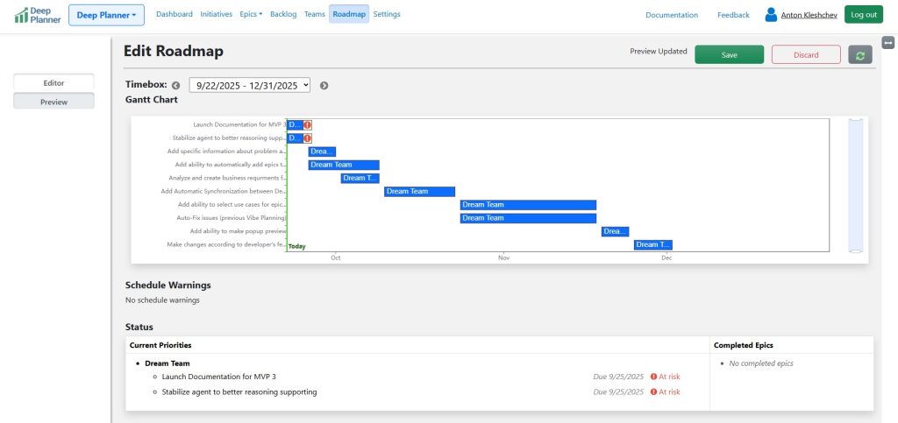
Task: Click the previous timebox arrow icon
Action: pos(175,86)
